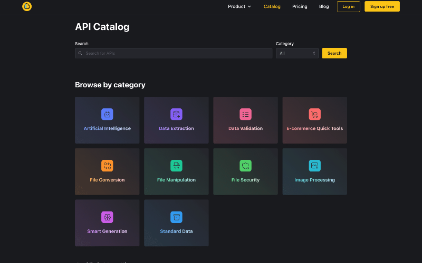422x263 pixels.
Task: Select the Smart Generation category label
Action: click(107, 231)
